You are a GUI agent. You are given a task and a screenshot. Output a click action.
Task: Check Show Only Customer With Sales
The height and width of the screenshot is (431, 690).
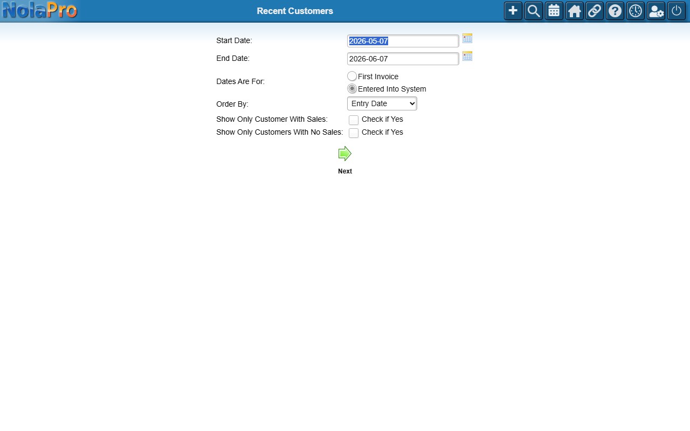click(x=354, y=120)
